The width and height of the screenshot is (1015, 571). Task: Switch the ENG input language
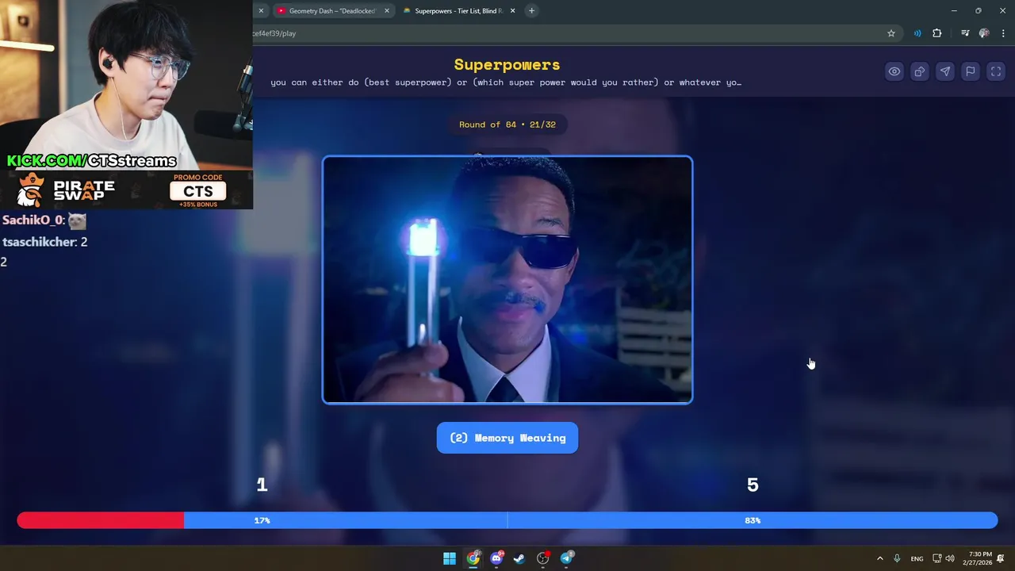917,558
